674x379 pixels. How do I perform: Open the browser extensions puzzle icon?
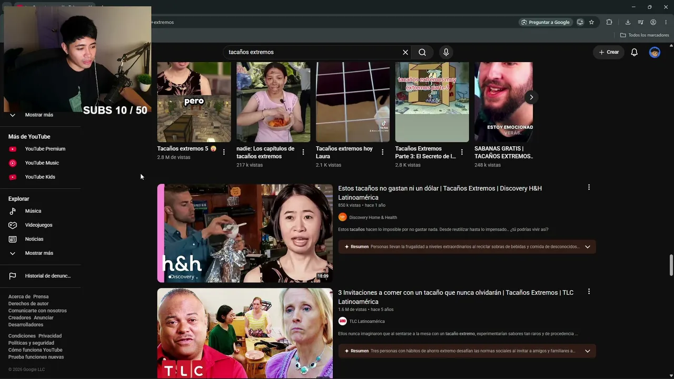coord(609,22)
